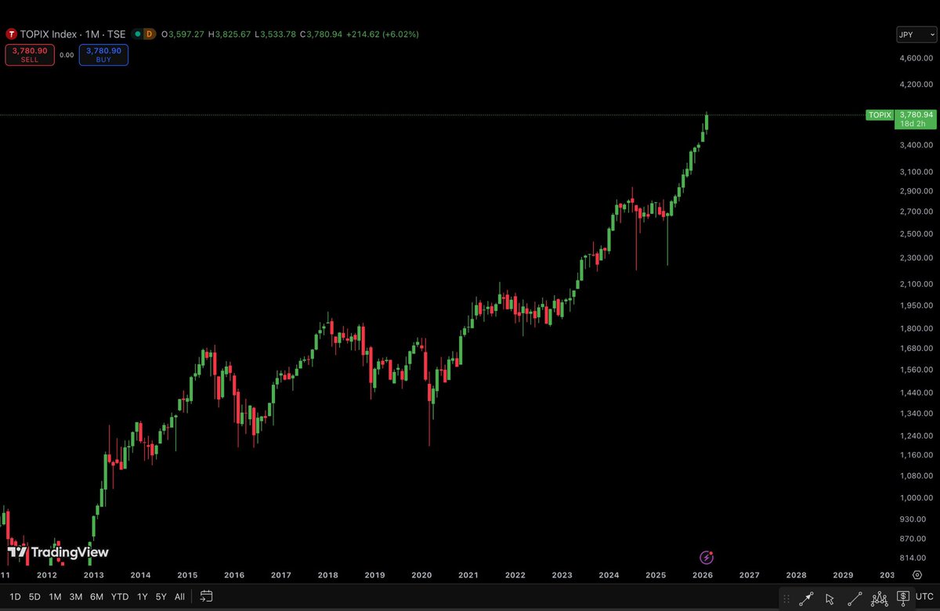Click the 2016 time axis label

234,575
